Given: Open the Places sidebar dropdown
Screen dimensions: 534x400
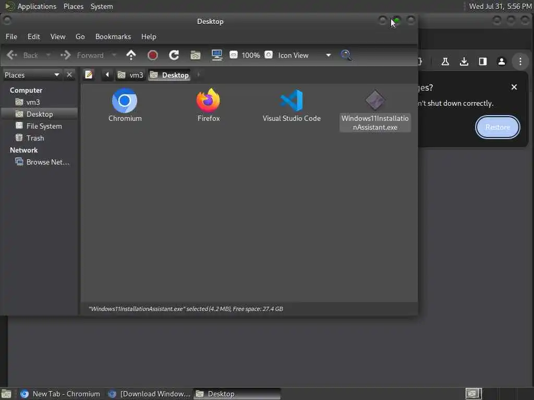Looking at the screenshot, I should [32, 75].
